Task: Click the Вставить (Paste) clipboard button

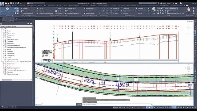Action: [189, 10]
